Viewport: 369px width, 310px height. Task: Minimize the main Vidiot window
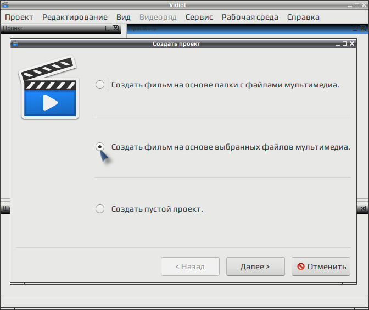[350, 5]
